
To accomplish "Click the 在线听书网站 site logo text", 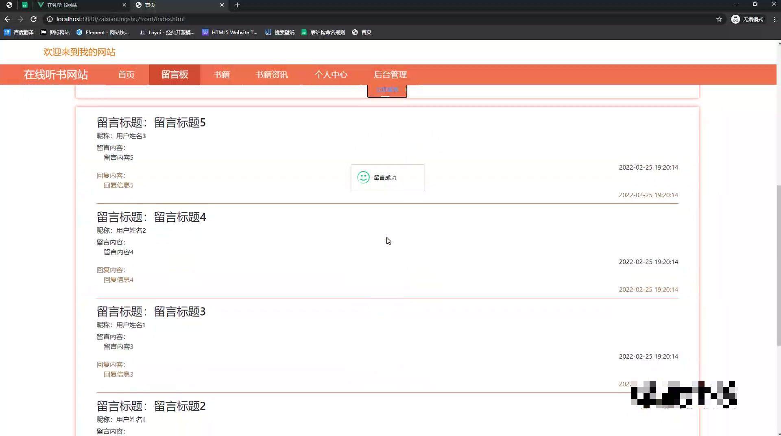I will 56,74.
